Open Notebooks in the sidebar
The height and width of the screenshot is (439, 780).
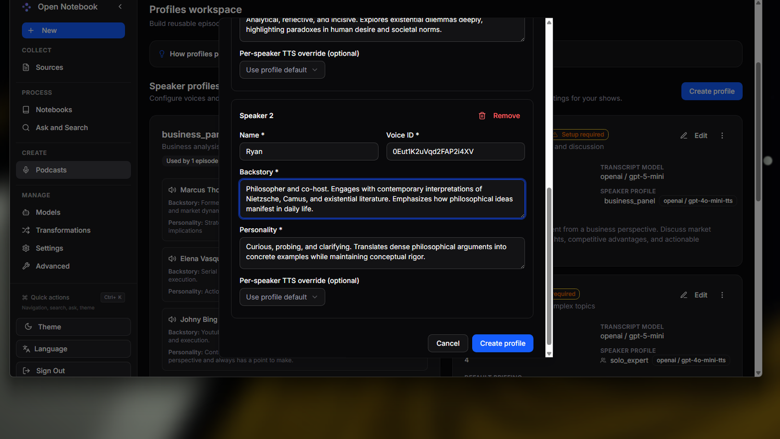tap(73, 110)
